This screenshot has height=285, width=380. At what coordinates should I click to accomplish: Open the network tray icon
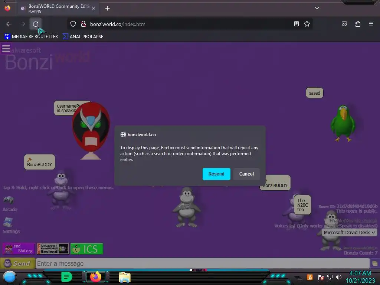(330, 277)
